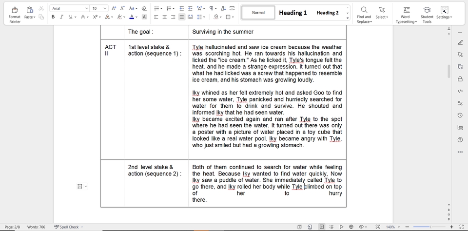Enter full screen from status bar
This screenshot has width=468, height=231.
click(x=462, y=227)
